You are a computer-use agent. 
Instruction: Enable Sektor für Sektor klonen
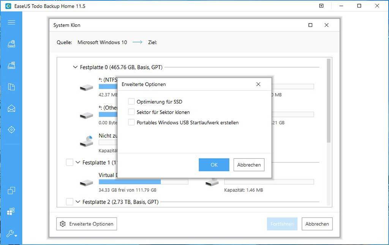131,112
